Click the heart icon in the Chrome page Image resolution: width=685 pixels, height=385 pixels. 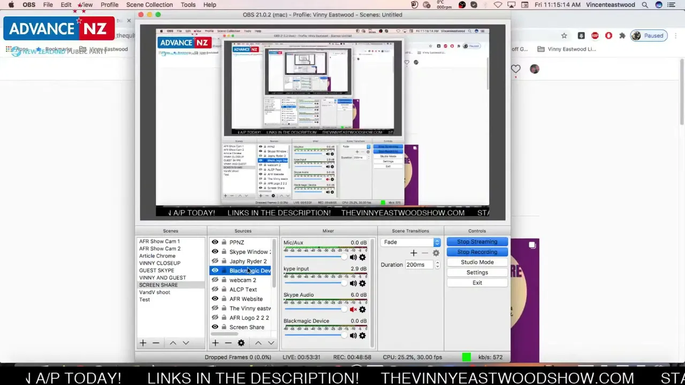(515, 69)
